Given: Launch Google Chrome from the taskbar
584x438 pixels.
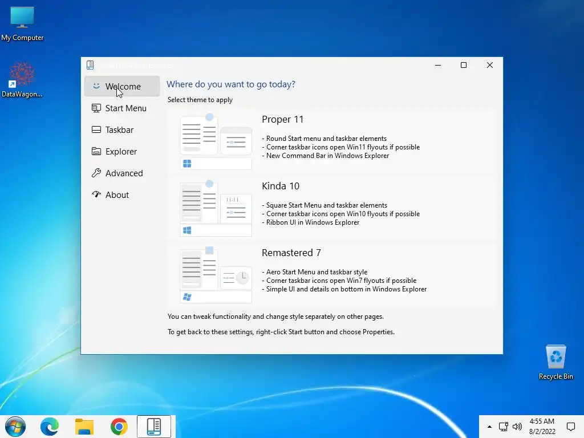Looking at the screenshot, I should [119, 427].
